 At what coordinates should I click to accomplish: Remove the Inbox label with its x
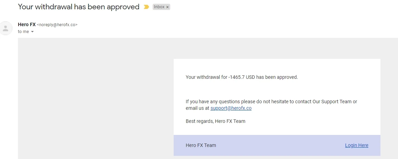tap(167, 7)
